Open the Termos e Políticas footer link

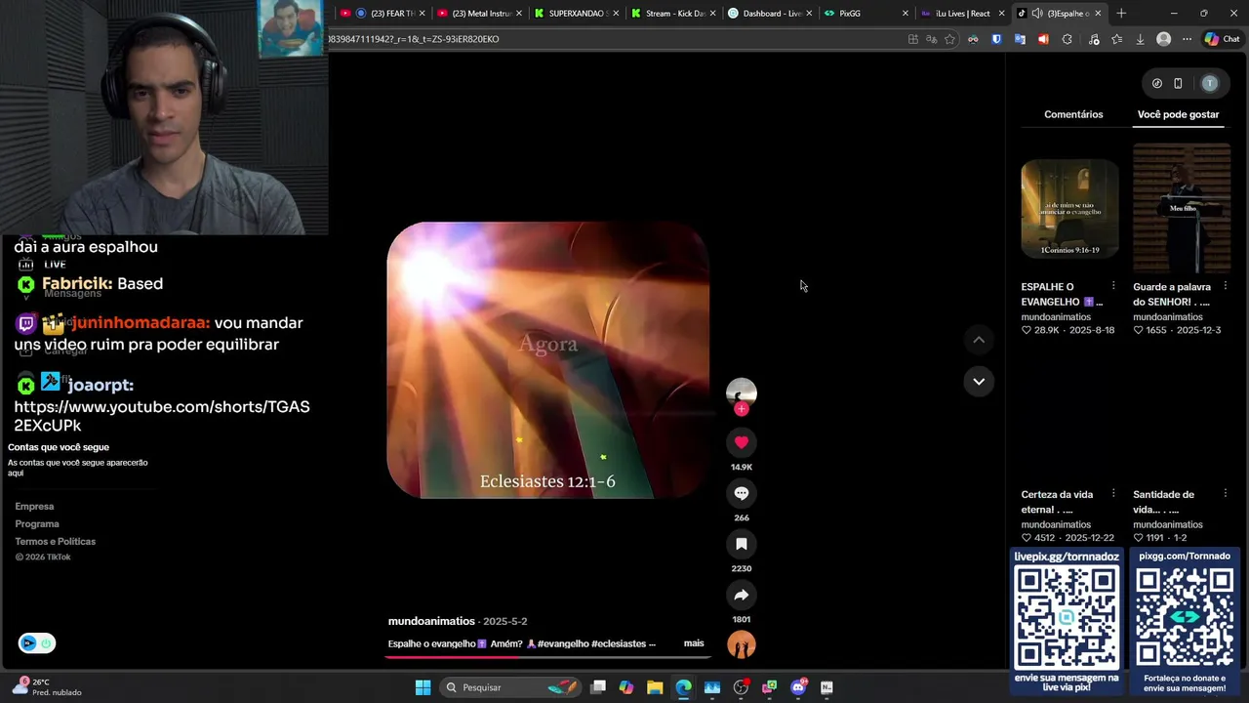[x=55, y=541]
